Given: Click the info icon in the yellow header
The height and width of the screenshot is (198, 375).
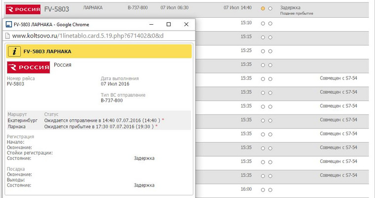Looking at the screenshot, I should (14, 51).
